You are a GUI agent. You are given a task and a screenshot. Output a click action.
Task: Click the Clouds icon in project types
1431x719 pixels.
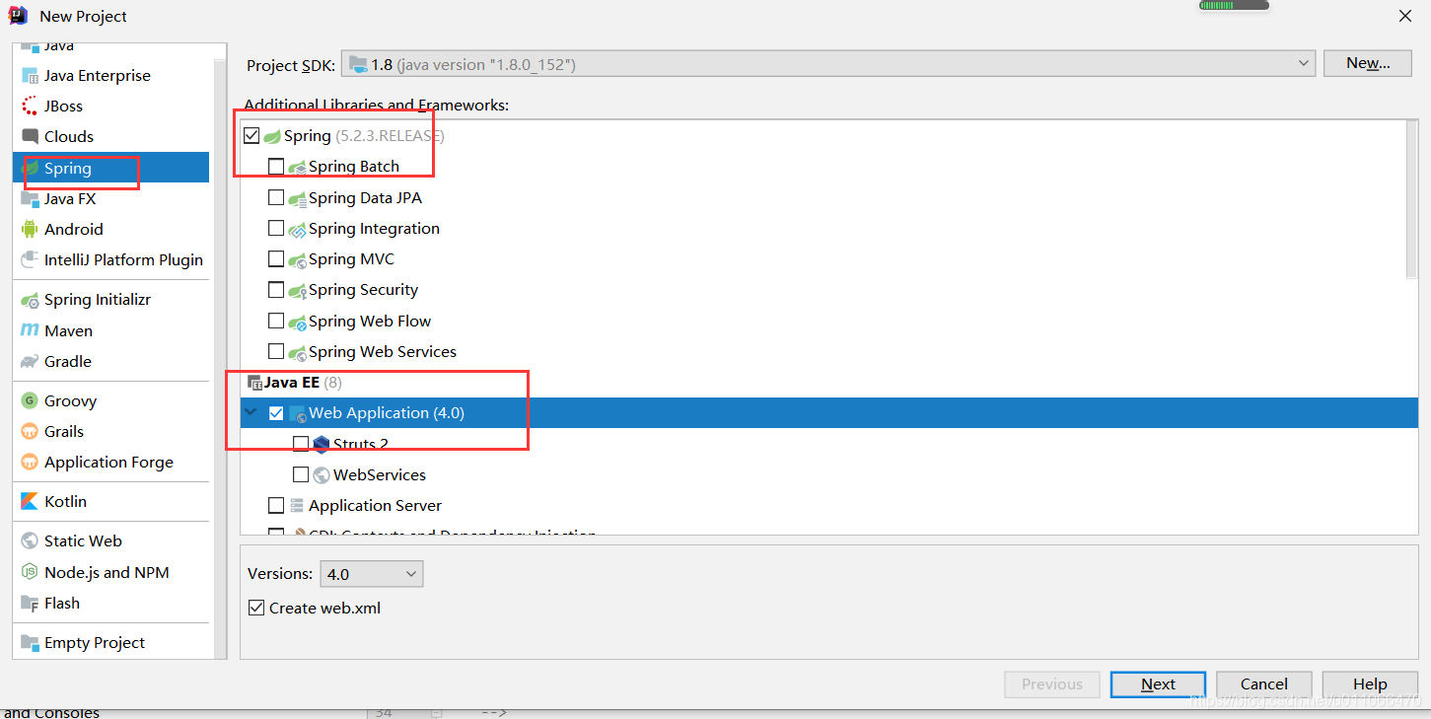coord(30,137)
